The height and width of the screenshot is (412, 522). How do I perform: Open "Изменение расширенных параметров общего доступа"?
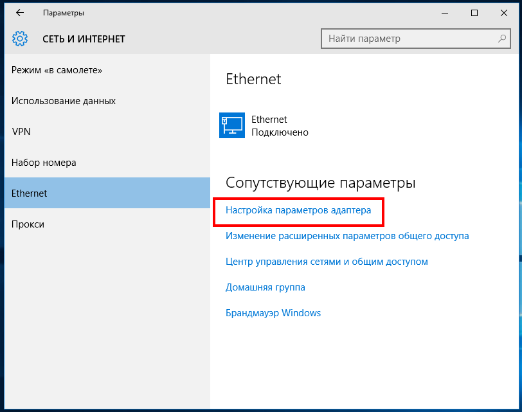[x=347, y=236]
